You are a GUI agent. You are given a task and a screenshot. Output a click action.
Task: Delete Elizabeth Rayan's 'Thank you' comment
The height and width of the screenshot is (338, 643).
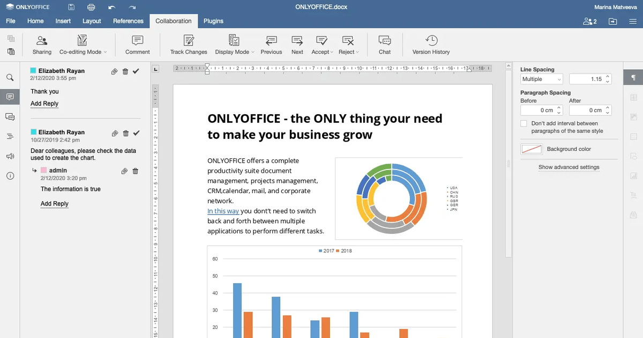[125, 71]
